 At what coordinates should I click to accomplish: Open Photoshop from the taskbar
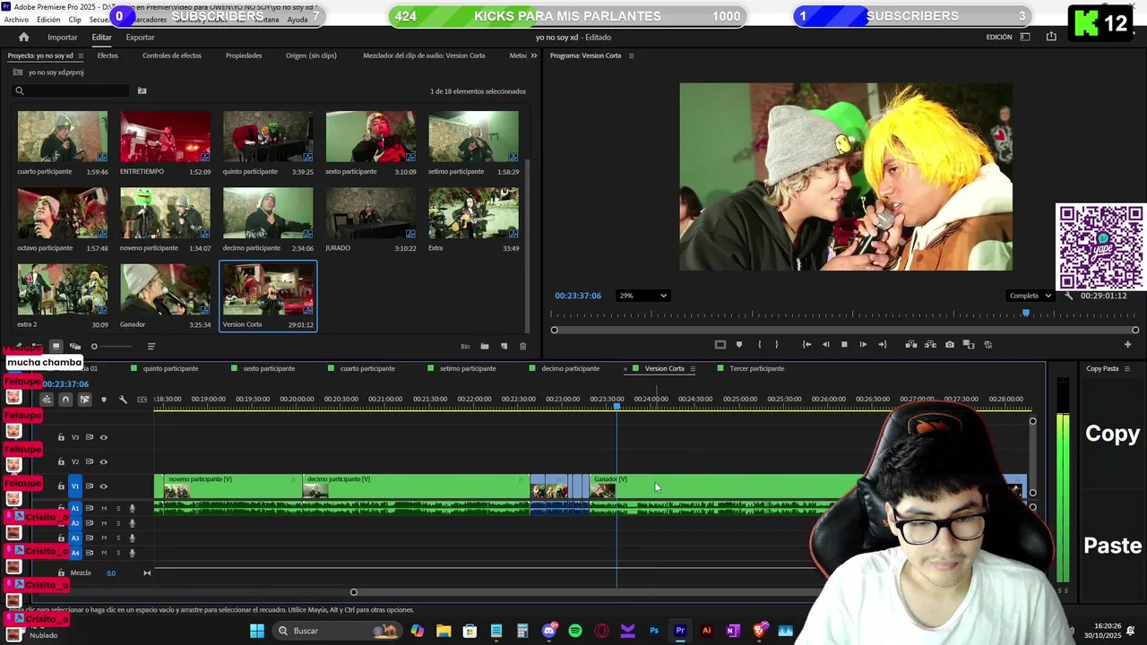pos(654,631)
